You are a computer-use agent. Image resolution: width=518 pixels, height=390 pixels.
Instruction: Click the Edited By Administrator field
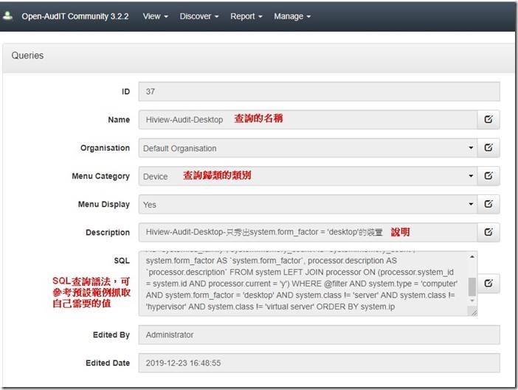(x=319, y=335)
